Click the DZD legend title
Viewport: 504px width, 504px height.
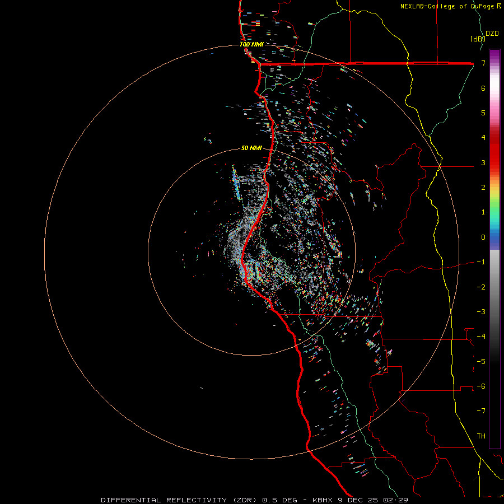click(492, 34)
